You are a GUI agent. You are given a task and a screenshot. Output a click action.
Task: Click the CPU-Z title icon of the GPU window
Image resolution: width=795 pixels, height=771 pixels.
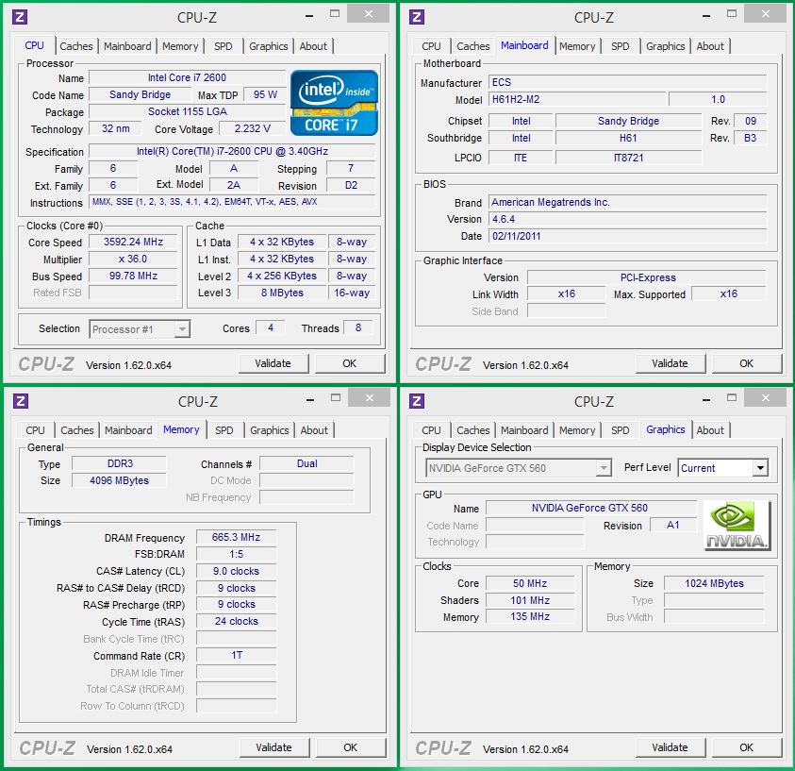click(417, 401)
